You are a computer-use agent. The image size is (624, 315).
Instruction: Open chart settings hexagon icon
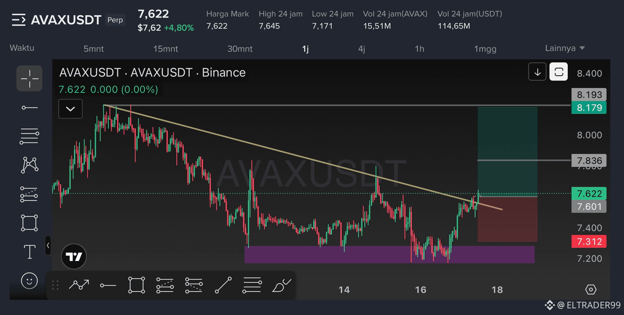591,290
